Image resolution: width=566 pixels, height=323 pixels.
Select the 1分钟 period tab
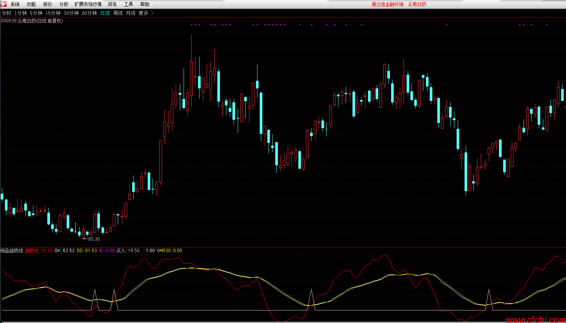point(21,13)
